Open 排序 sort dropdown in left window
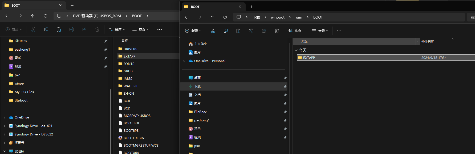Viewport: 475px width, 154px height. click(x=117, y=29)
